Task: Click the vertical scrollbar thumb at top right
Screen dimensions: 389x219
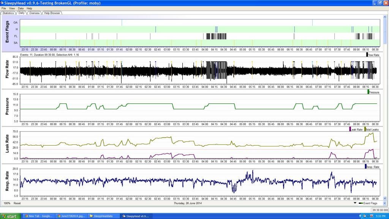Action: (x=385, y=32)
